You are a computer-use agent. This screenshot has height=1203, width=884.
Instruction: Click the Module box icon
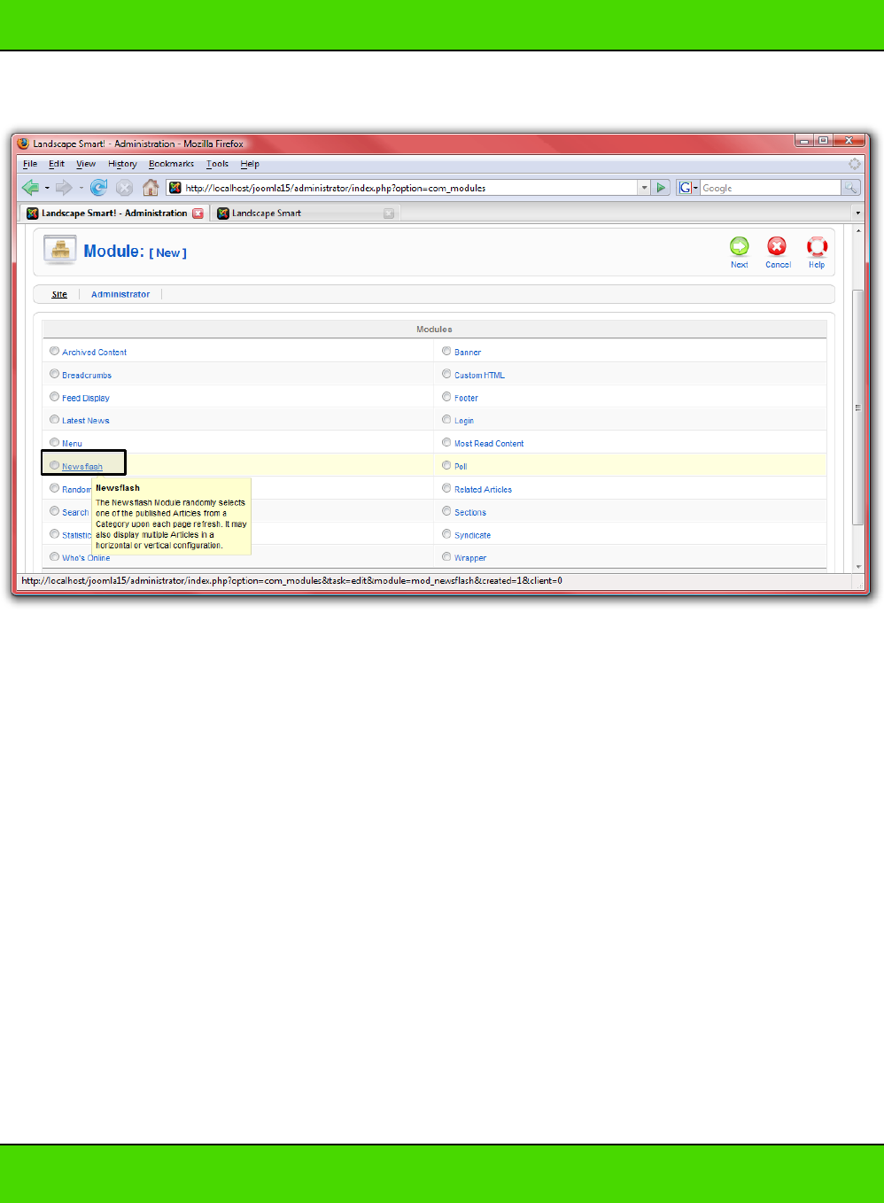(60, 251)
